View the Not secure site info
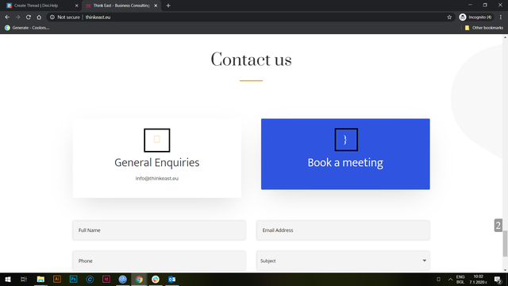The image size is (508, 286). tap(65, 17)
